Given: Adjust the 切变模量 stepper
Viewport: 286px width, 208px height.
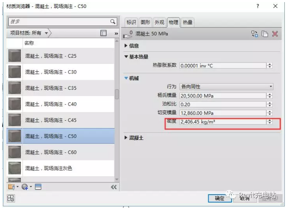Looking at the screenshot, I should pyautogui.click(x=269, y=113).
